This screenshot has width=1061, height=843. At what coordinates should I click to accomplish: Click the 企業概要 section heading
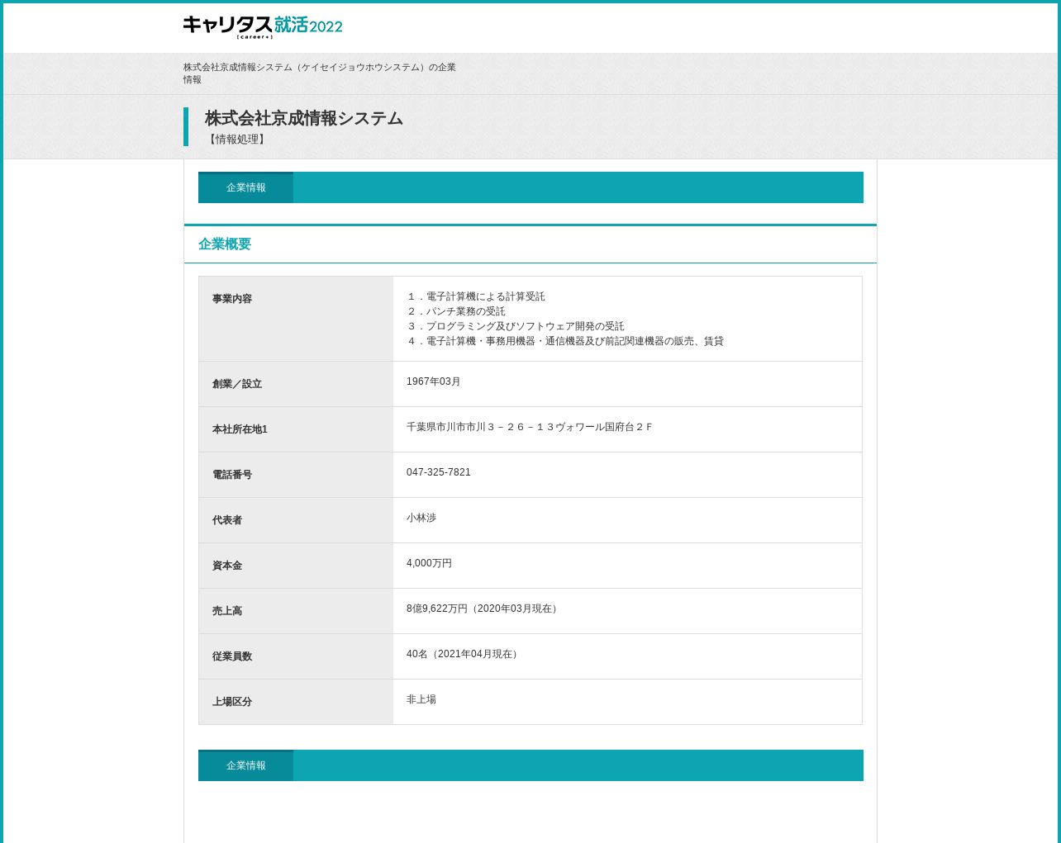point(225,244)
